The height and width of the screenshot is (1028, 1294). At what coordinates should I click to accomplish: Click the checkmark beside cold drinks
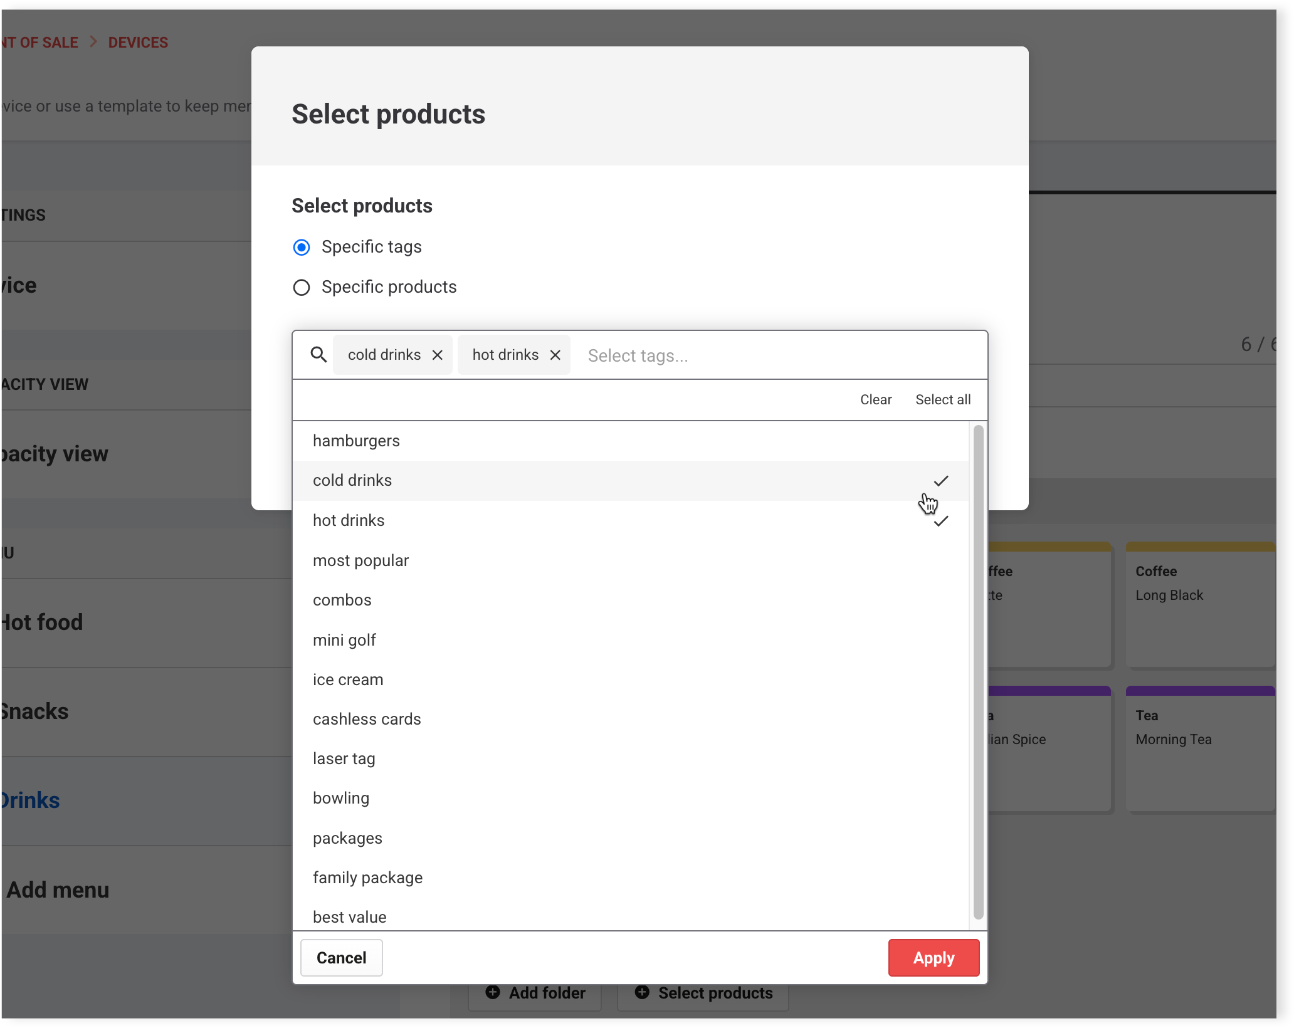pos(940,481)
